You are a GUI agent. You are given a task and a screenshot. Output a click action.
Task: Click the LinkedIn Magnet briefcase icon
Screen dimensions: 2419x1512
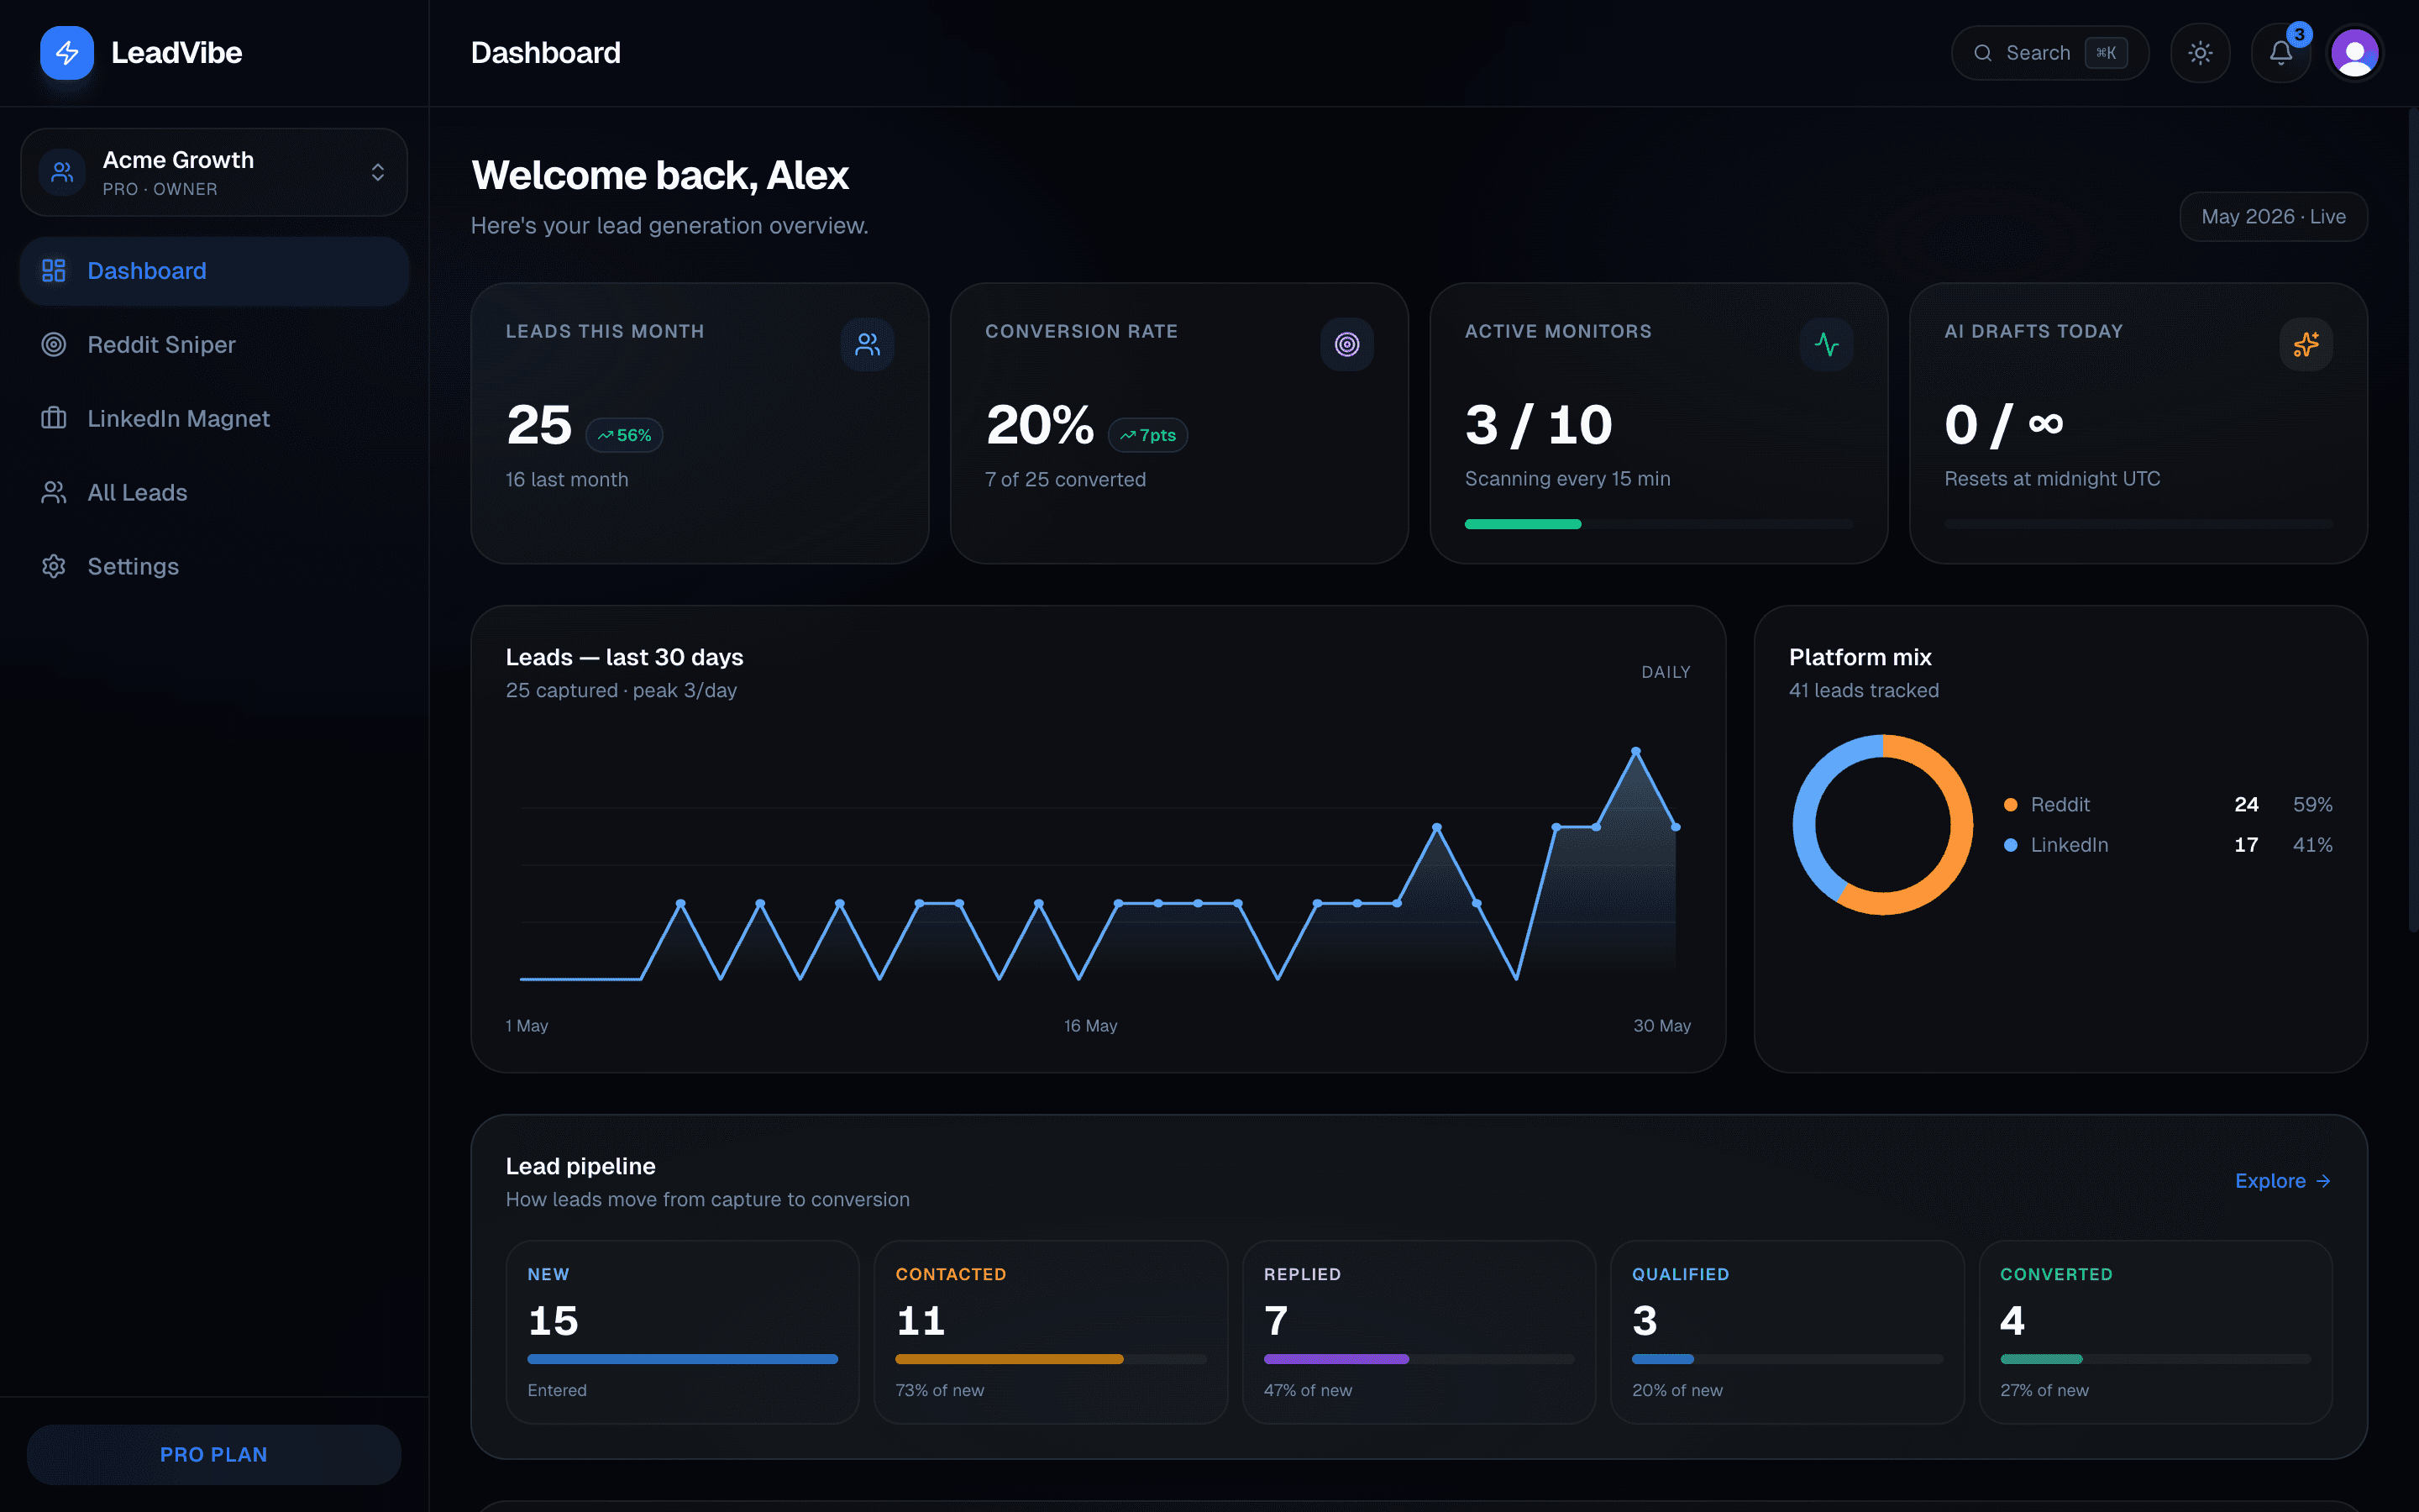(54, 419)
